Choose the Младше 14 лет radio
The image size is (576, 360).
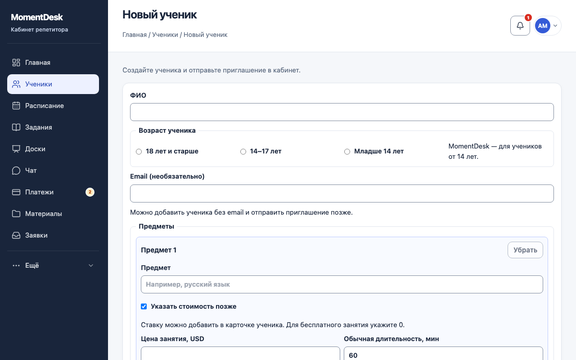pos(347,152)
